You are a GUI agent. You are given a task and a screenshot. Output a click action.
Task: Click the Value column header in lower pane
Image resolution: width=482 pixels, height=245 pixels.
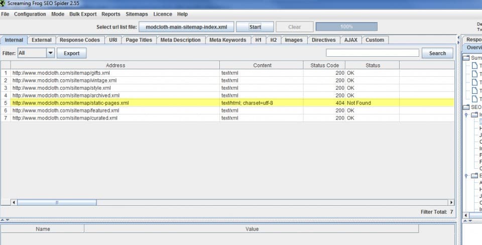point(252,229)
